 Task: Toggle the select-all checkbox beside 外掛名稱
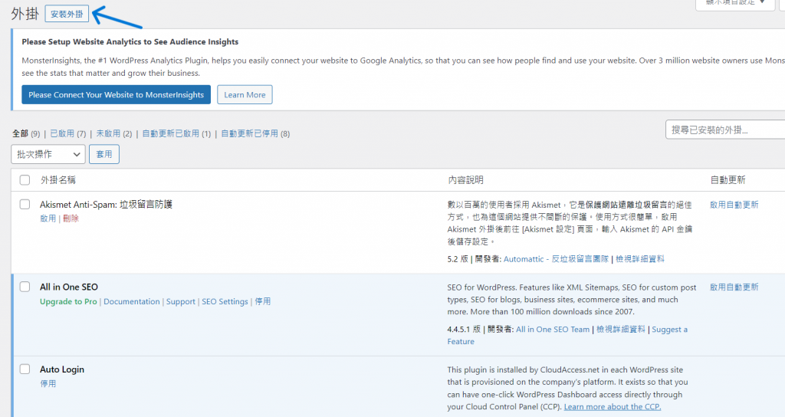pos(25,180)
